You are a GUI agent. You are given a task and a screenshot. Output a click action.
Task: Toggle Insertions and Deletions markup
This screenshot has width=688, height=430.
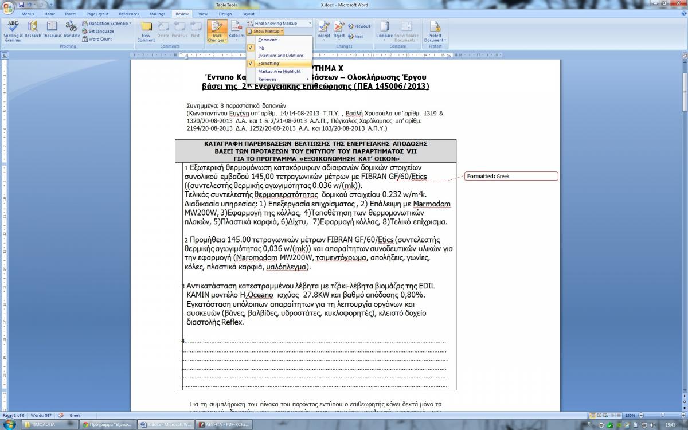point(281,56)
